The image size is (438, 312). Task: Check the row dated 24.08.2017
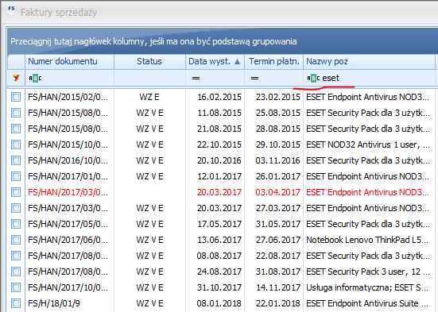pos(16,272)
